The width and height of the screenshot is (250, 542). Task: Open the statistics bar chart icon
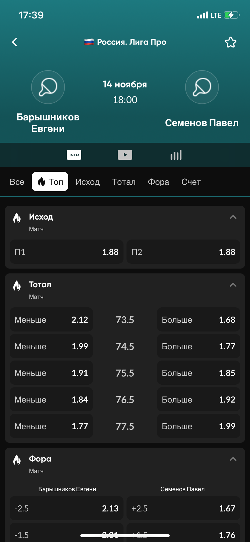coord(176,155)
